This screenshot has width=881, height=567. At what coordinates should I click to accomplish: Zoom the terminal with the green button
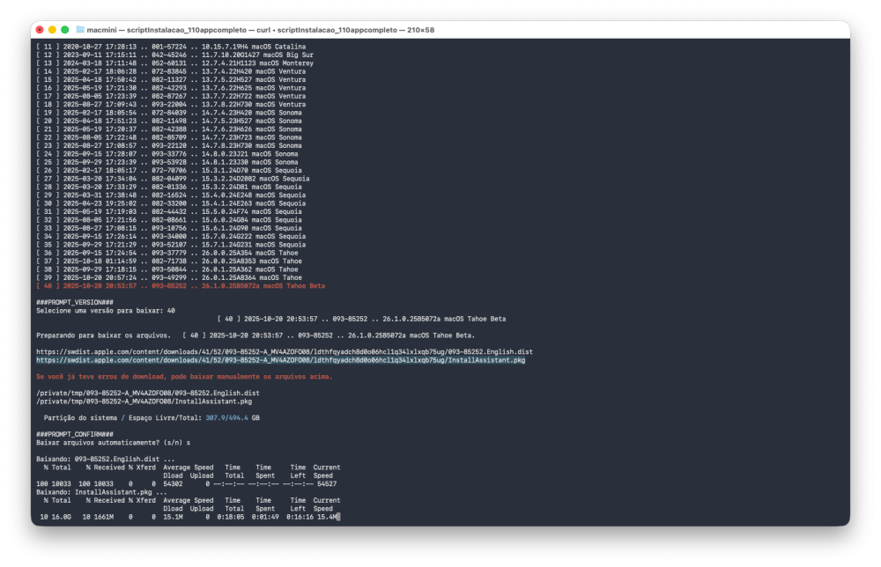pos(64,30)
